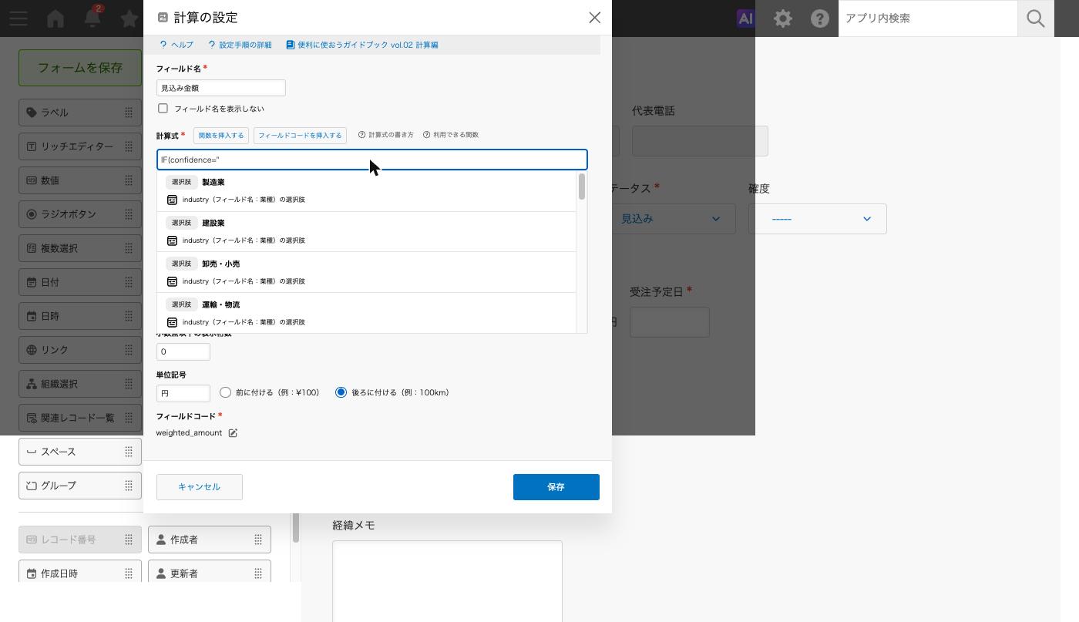Select 前に付ける radio option

click(225, 392)
